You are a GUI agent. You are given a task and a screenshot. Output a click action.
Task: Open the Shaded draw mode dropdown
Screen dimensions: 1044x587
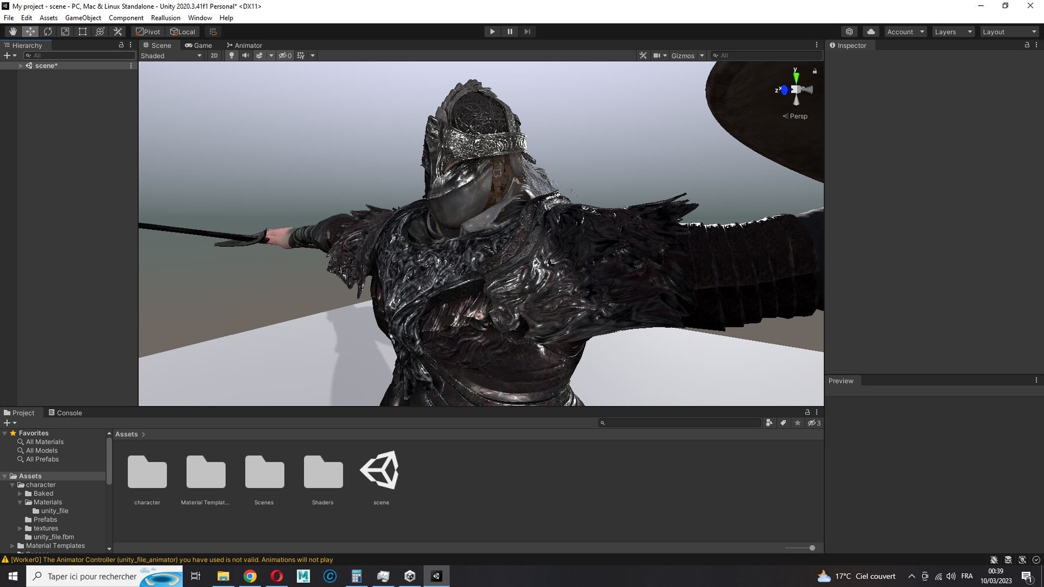click(170, 55)
